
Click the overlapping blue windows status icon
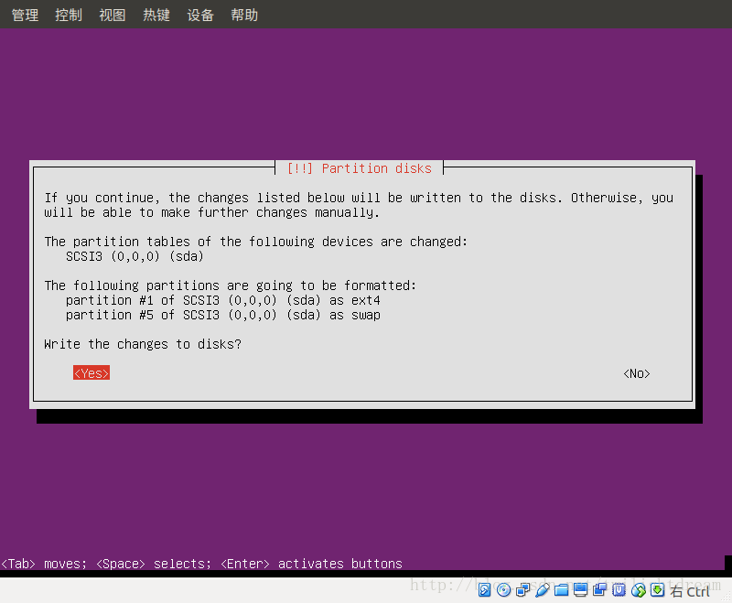(x=599, y=589)
